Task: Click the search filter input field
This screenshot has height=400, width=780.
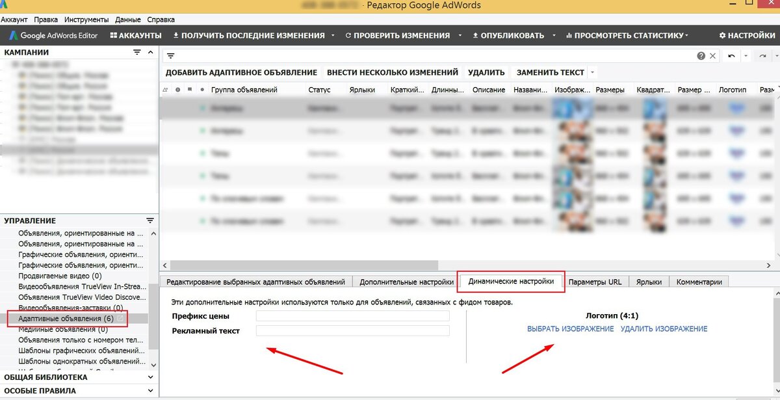Action: (x=435, y=56)
